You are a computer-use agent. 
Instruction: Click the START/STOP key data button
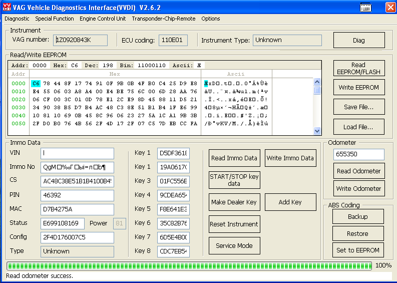[234, 180]
